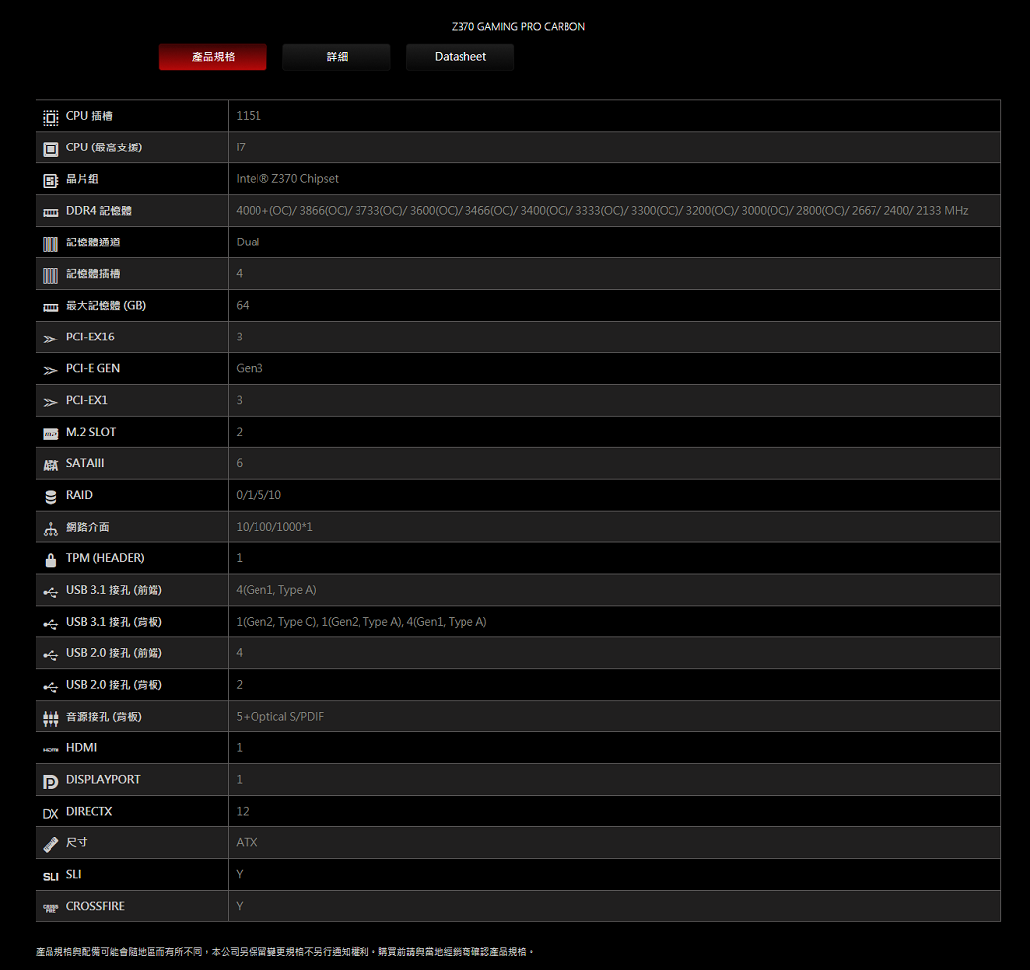Click the RAID database icon
1030x970 pixels.
(x=51, y=496)
